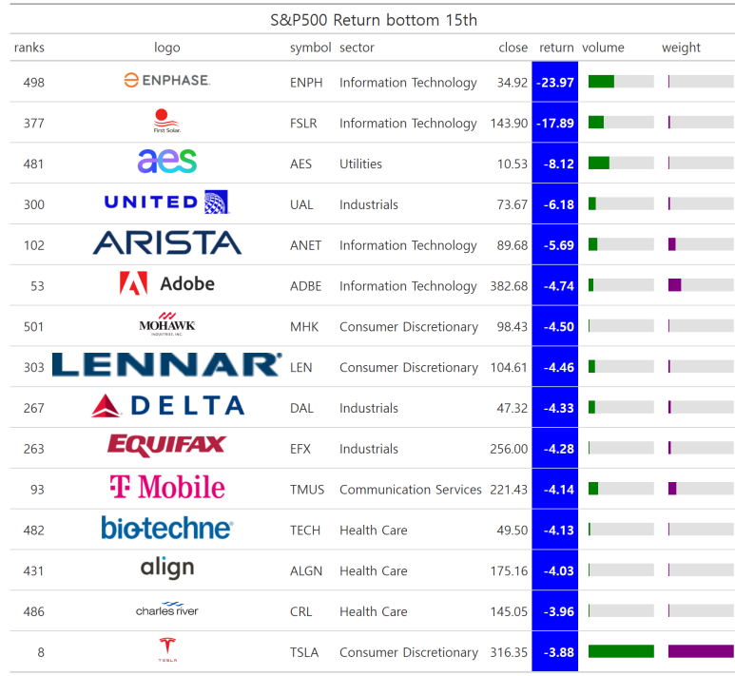The image size is (735, 676).
Task: Click the T-Mobile logo
Action: coord(167,487)
